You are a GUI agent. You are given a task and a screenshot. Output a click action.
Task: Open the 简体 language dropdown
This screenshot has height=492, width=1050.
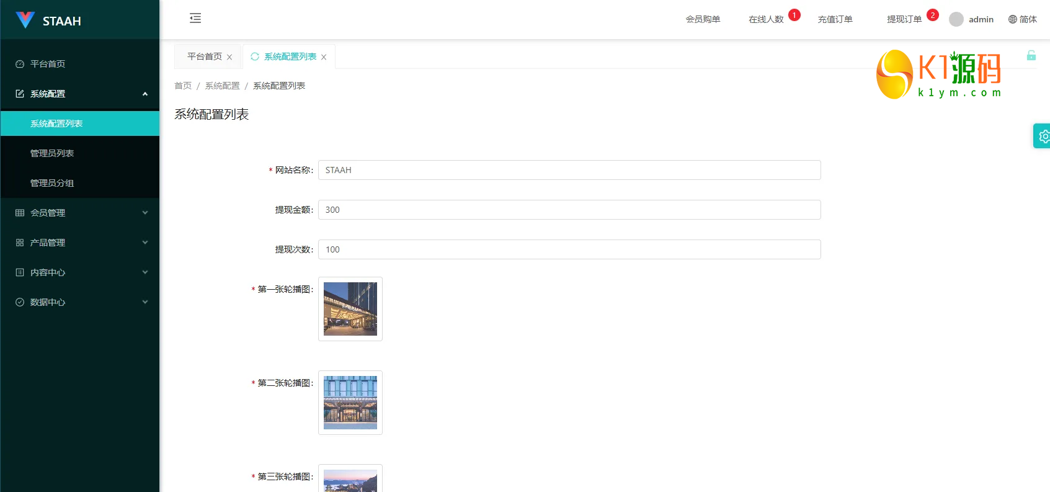pos(1023,19)
